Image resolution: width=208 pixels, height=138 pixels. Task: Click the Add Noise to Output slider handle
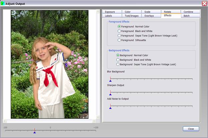(x=111, y=107)
